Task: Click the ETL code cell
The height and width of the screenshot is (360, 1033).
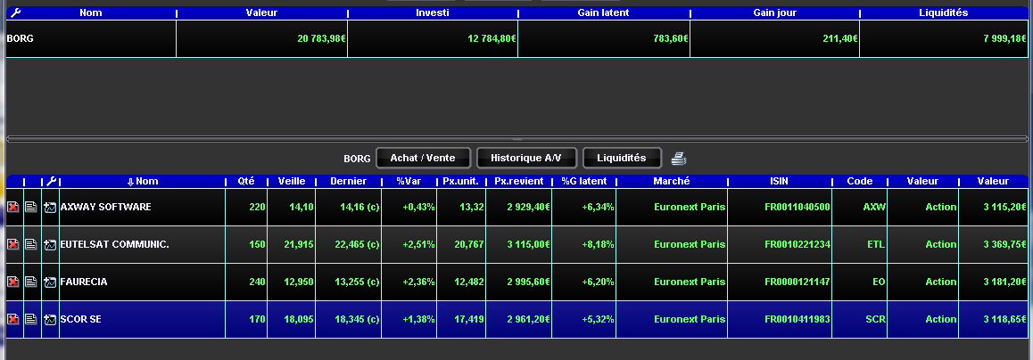Action: 859,245
